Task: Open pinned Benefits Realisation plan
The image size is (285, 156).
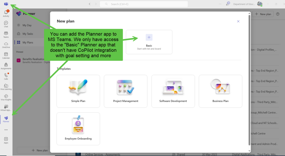Action: 33,60
